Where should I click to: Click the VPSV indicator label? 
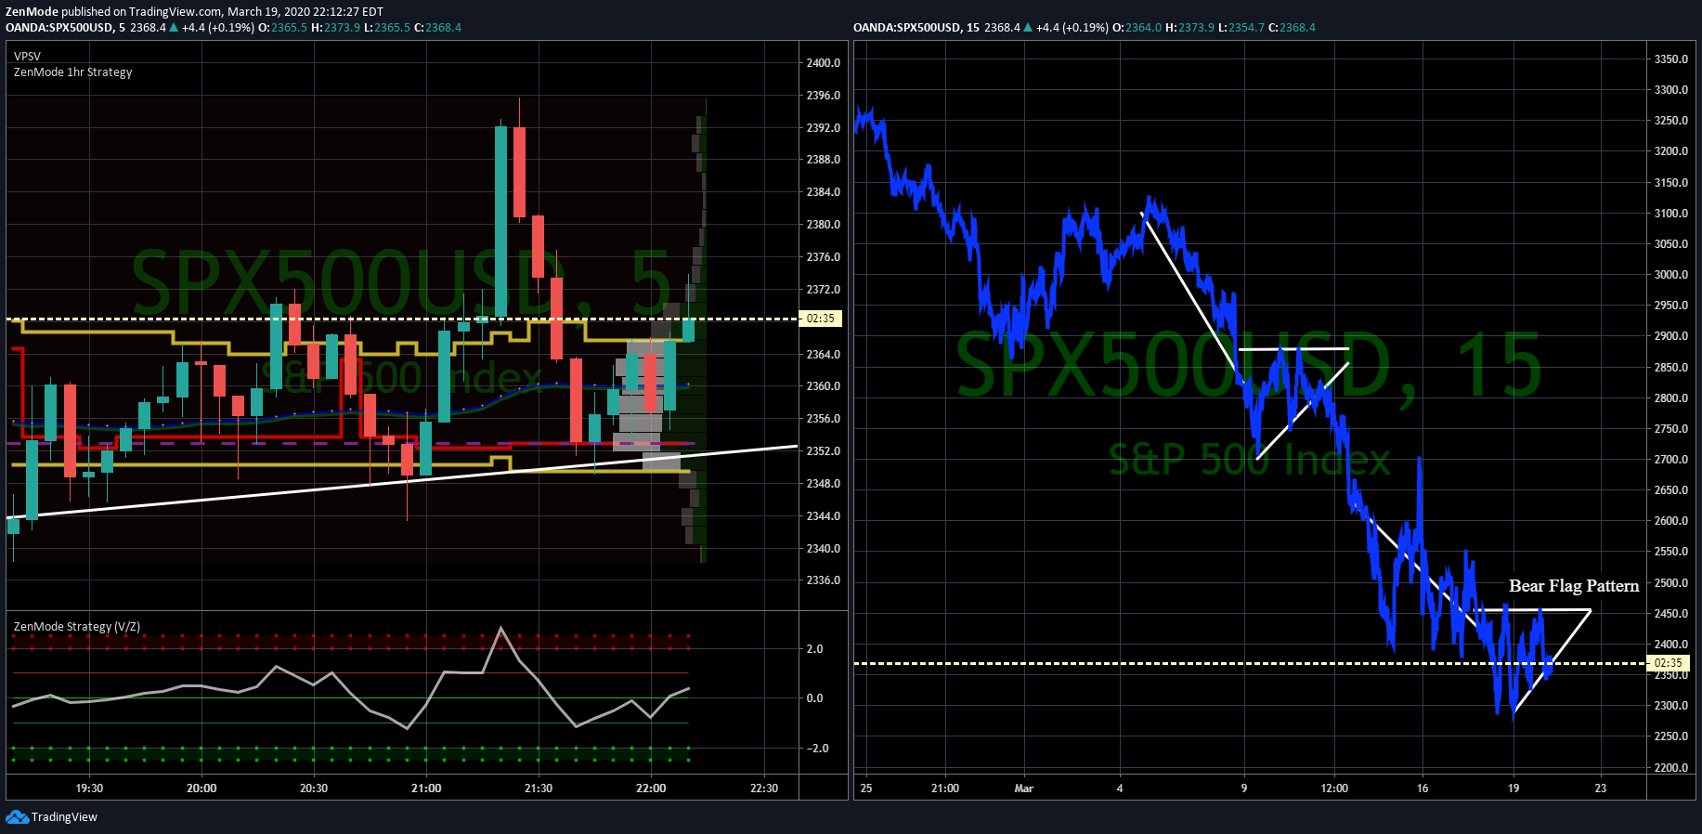[x=27, y=57]
